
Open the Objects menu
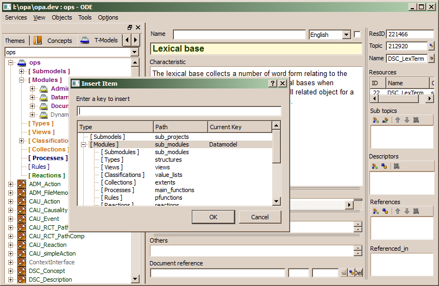coord(61,17)
